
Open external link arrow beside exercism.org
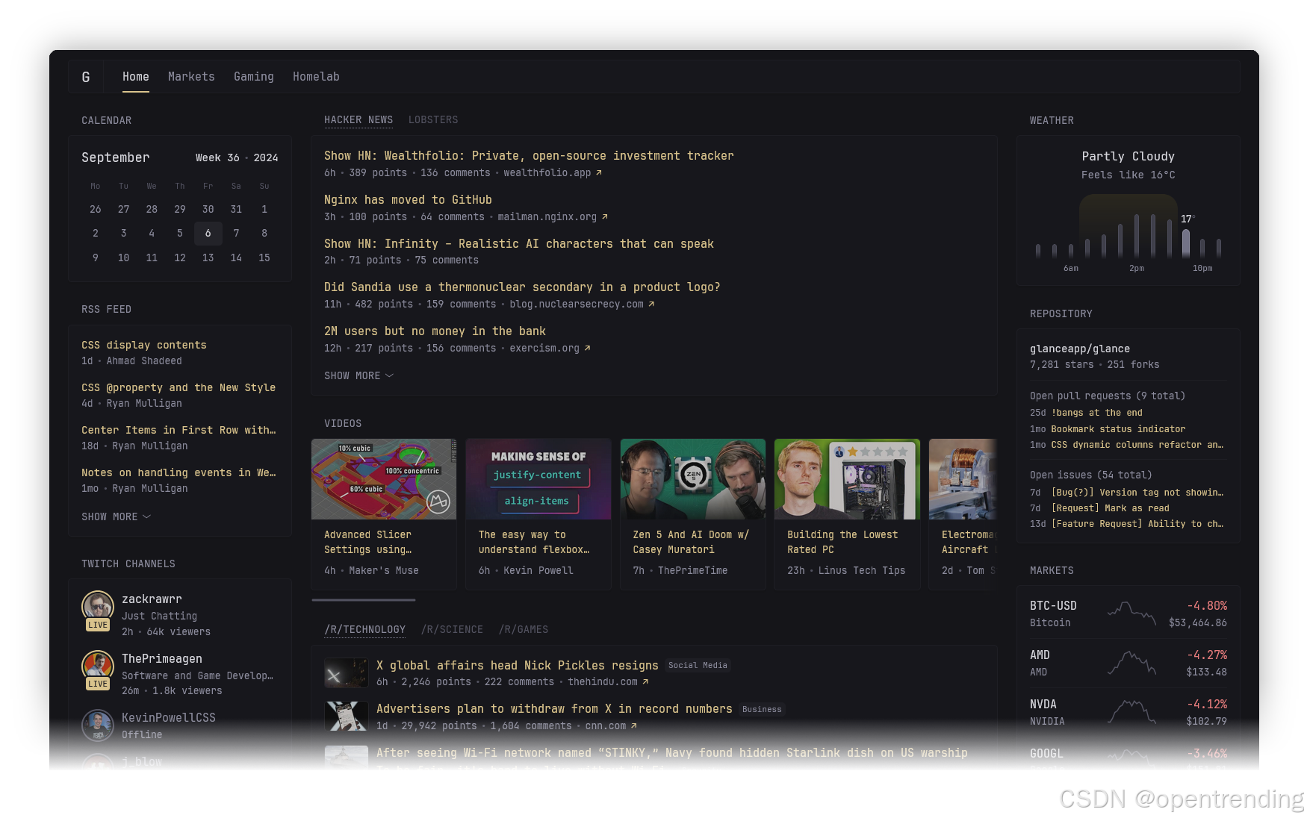pyautogui.click(x=587, y=349)
